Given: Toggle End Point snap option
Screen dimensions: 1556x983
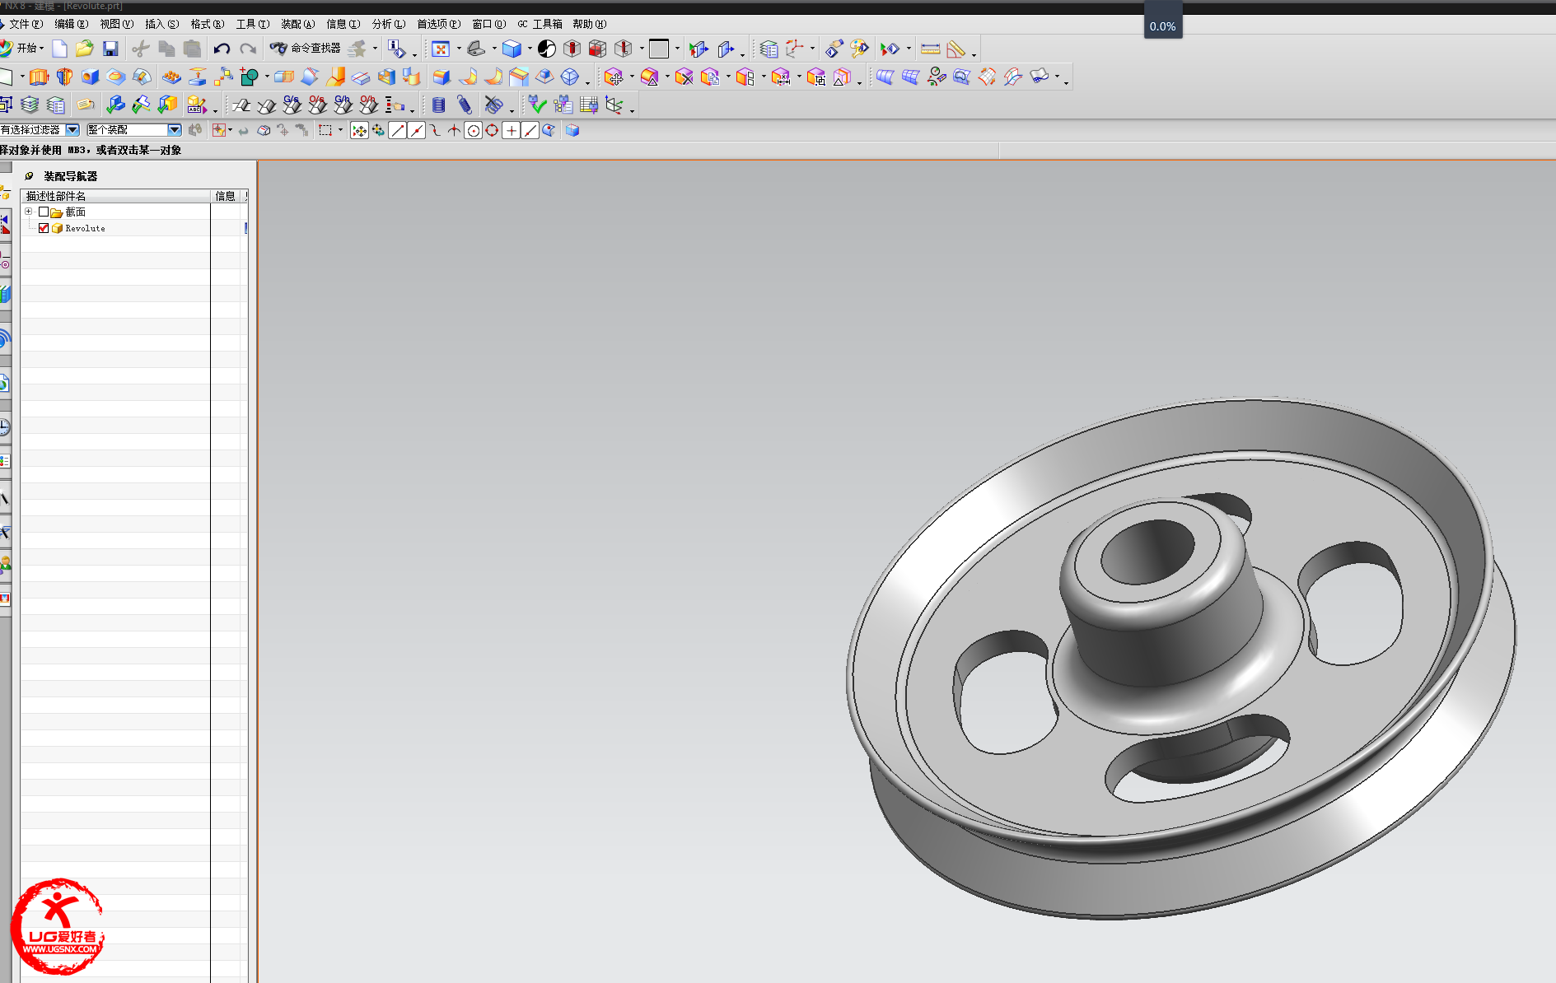Looking at the screenshot, I should [397, 130].
